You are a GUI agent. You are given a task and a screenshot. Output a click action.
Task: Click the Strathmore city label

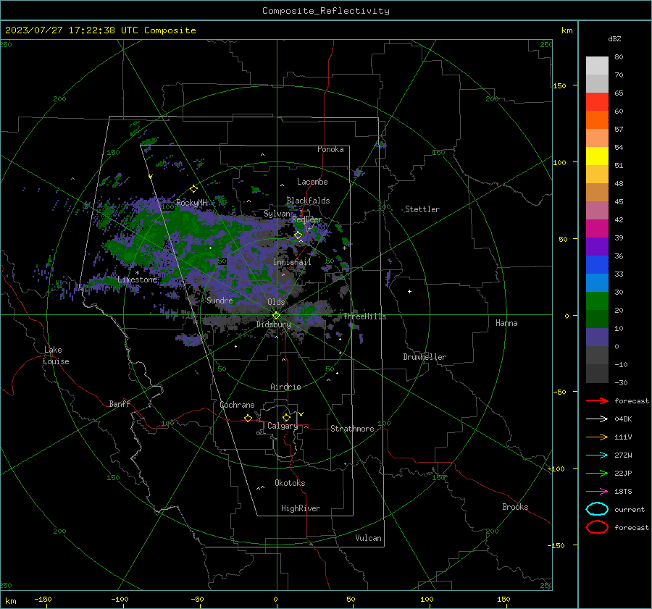352,429
